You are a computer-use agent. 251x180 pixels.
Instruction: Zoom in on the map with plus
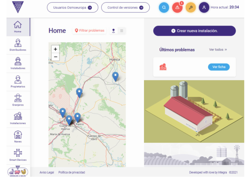56,49
